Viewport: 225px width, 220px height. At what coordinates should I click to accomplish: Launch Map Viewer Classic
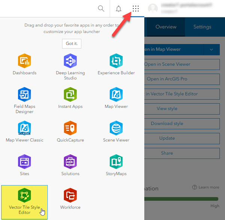pos(24,128)
